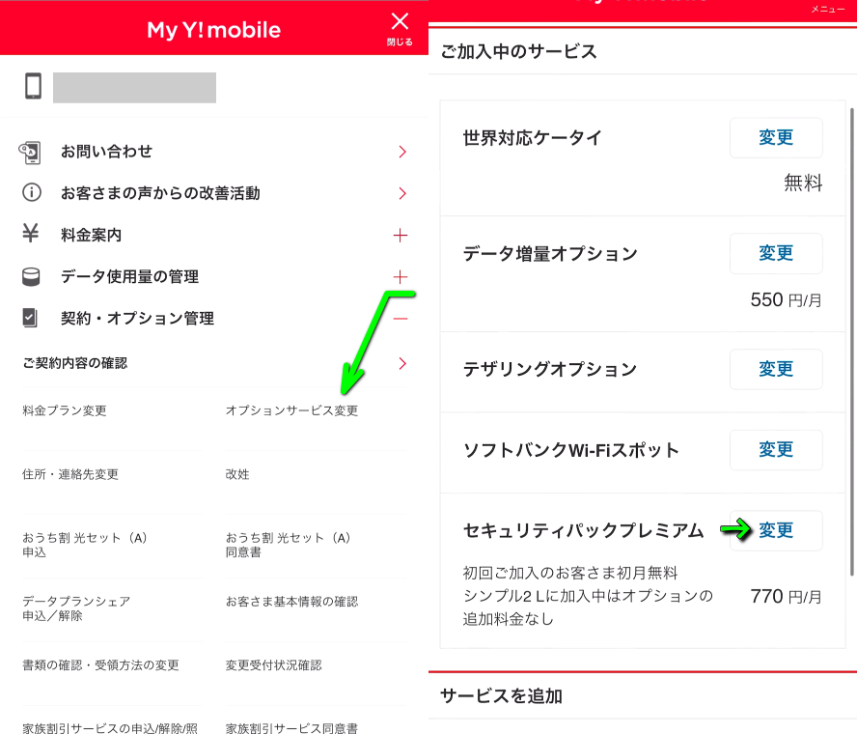Open the 改姓 link
This screenshot has width=857, height=734.
[237, 474]
